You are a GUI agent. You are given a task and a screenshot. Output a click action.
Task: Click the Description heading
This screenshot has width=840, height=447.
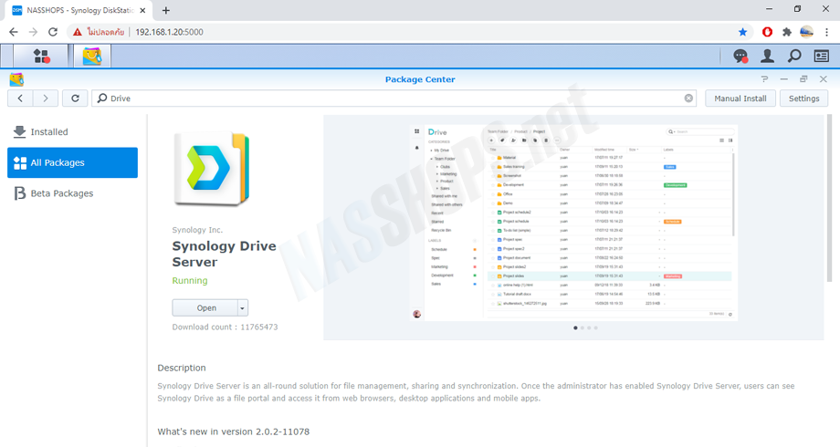pyautogui.click(x=182, y=368)
